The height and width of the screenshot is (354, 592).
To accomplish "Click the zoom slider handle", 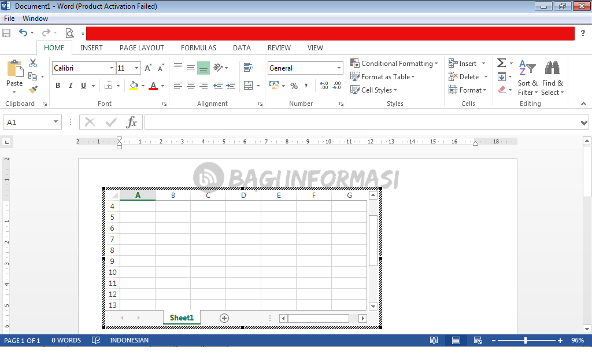I will 526,340.
